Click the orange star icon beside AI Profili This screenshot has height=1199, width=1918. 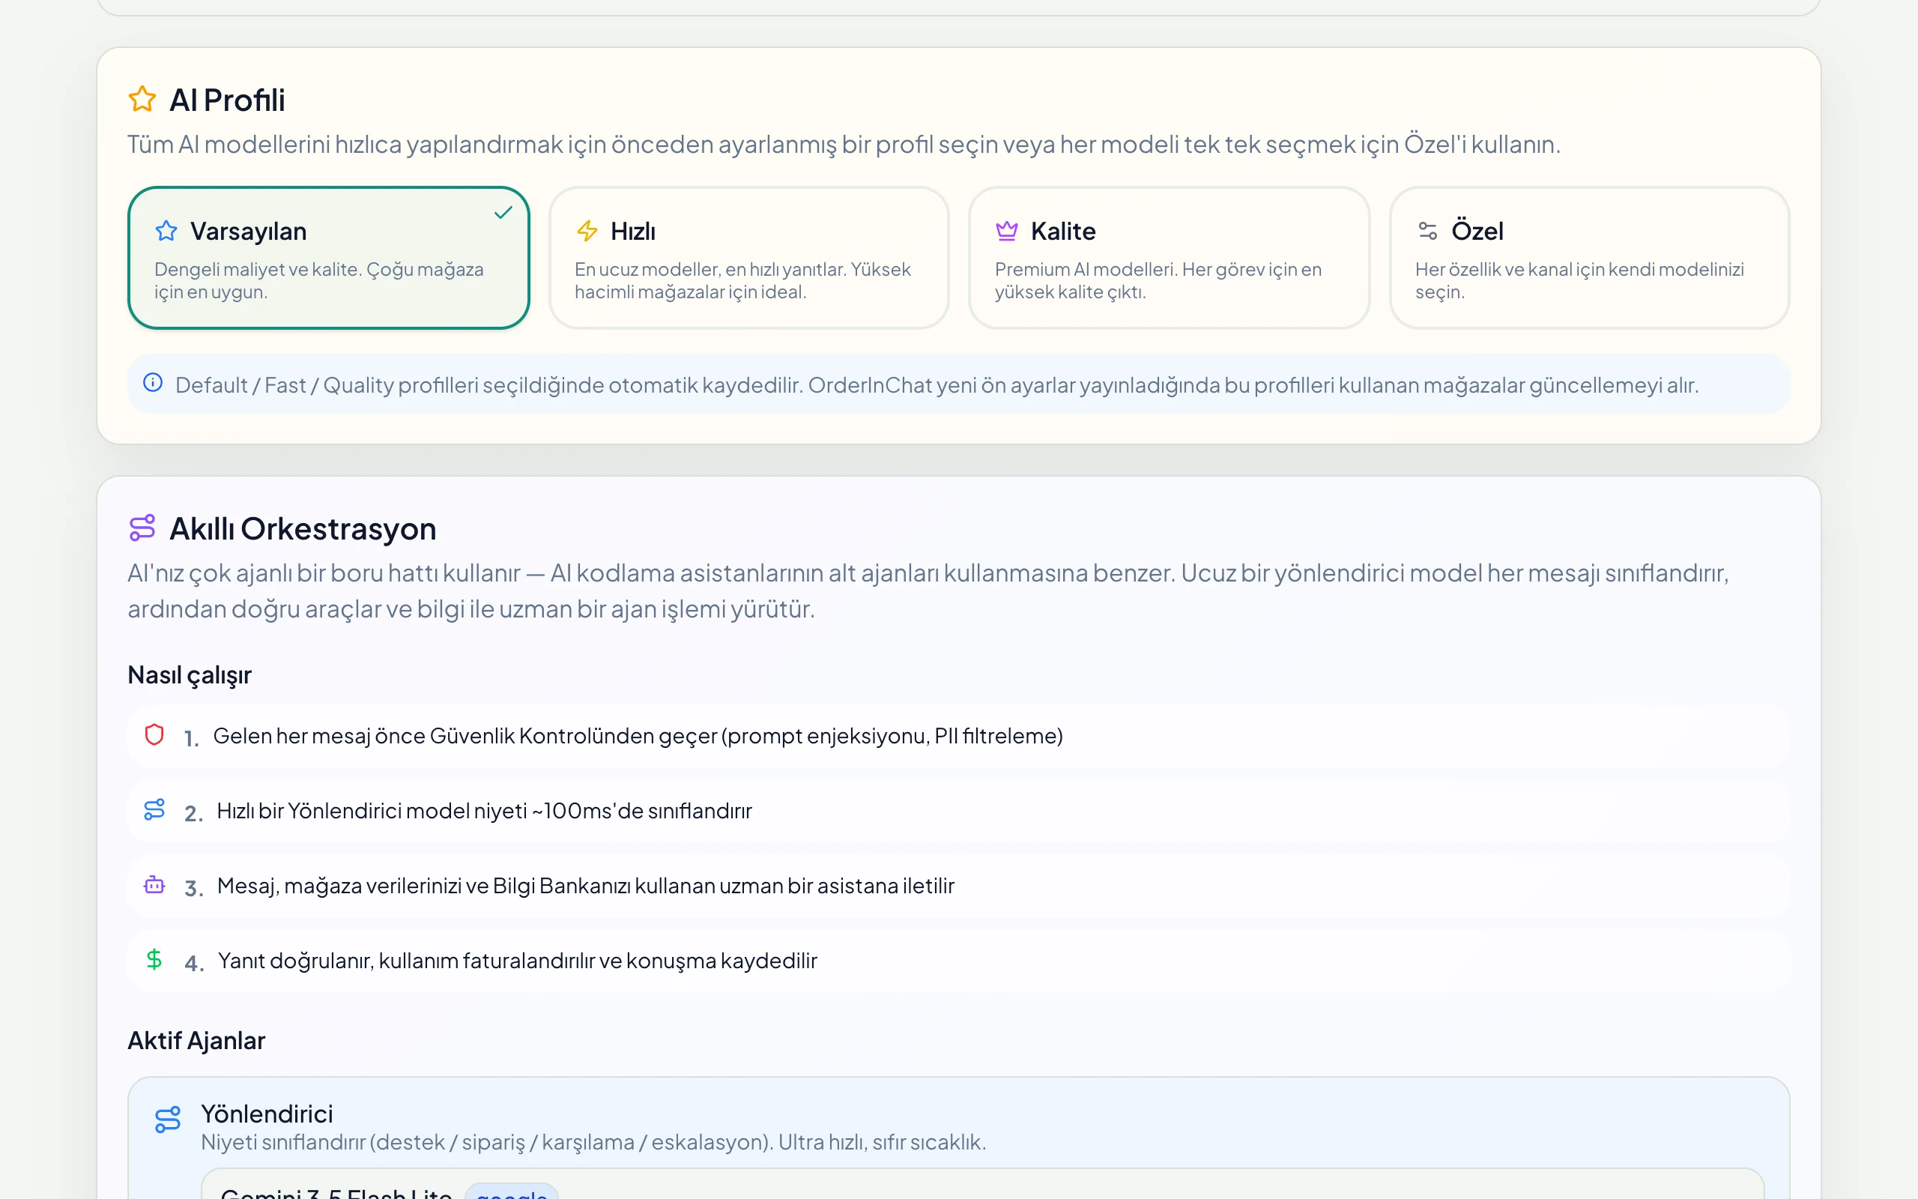[x=142, y=99]
